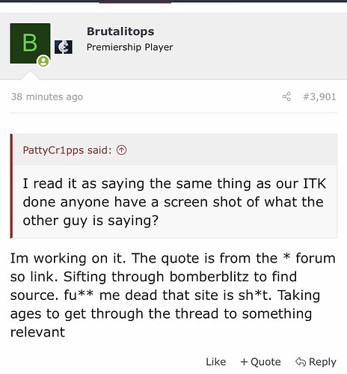
Task: Click the share post icon
Action: (286, 96)
